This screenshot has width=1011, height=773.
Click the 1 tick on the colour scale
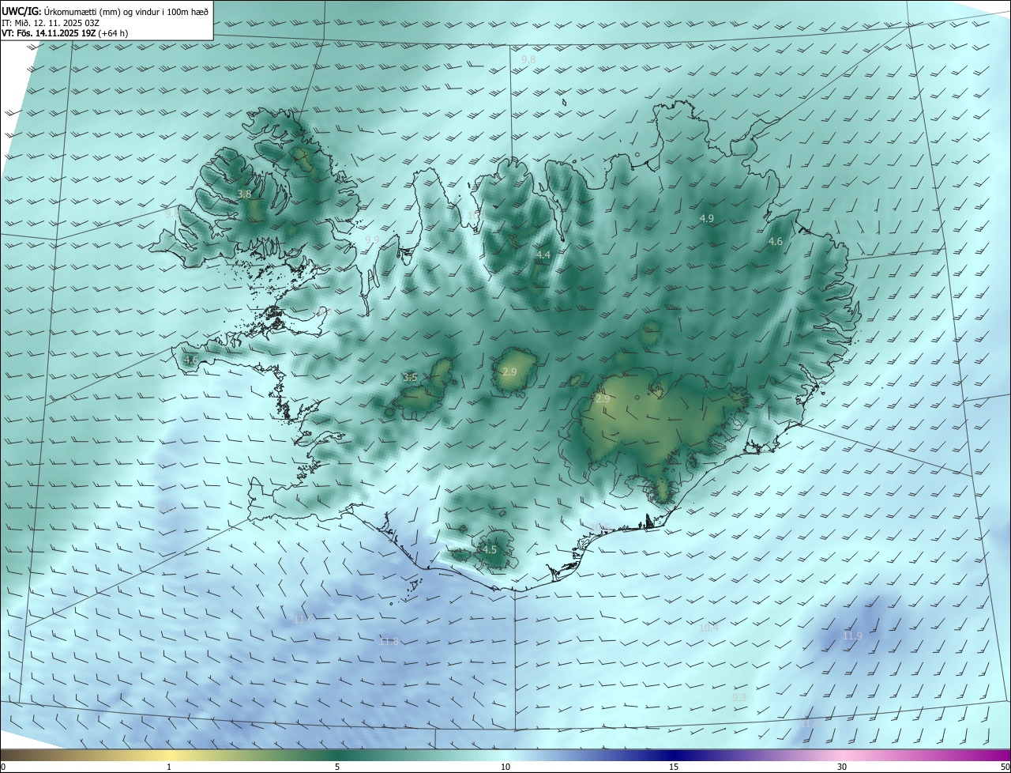169,767
